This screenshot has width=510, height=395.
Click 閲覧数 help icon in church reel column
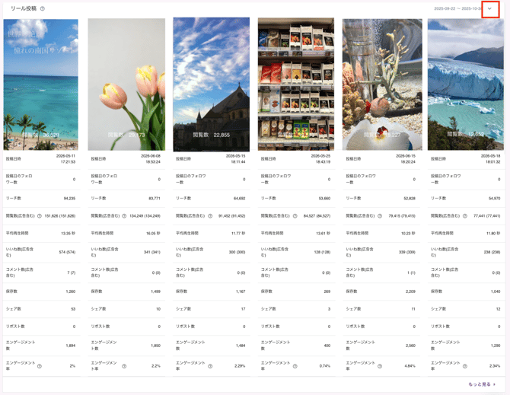pyautogui.click(x=210, y=216)
